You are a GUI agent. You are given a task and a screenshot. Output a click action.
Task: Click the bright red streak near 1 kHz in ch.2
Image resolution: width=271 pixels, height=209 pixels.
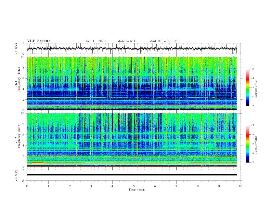coord(38,163)
